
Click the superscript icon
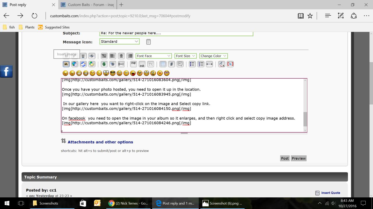(133, 63)
